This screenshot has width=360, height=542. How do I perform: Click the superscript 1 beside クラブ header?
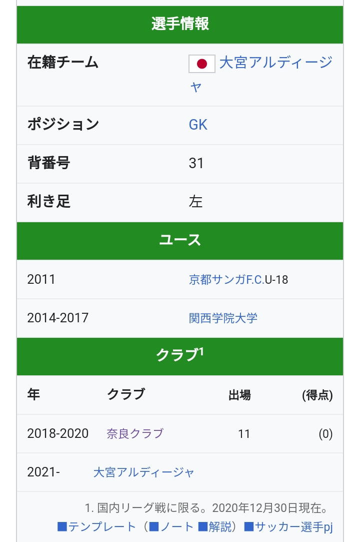[x=201, y=351]
